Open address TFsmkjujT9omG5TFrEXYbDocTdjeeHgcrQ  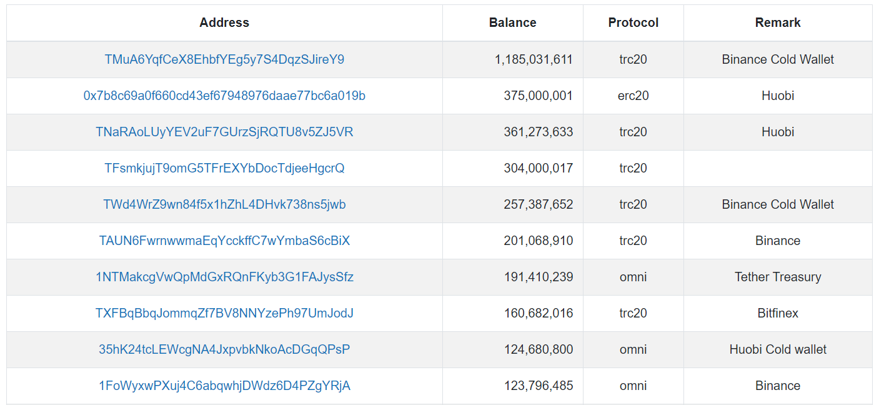224,168
